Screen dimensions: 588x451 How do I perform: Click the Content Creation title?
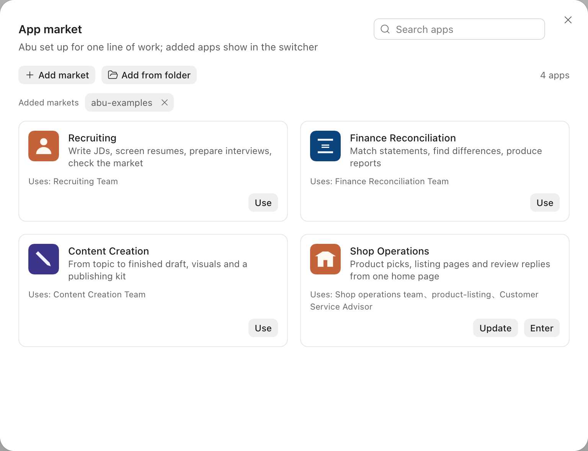tap(109, 251)
